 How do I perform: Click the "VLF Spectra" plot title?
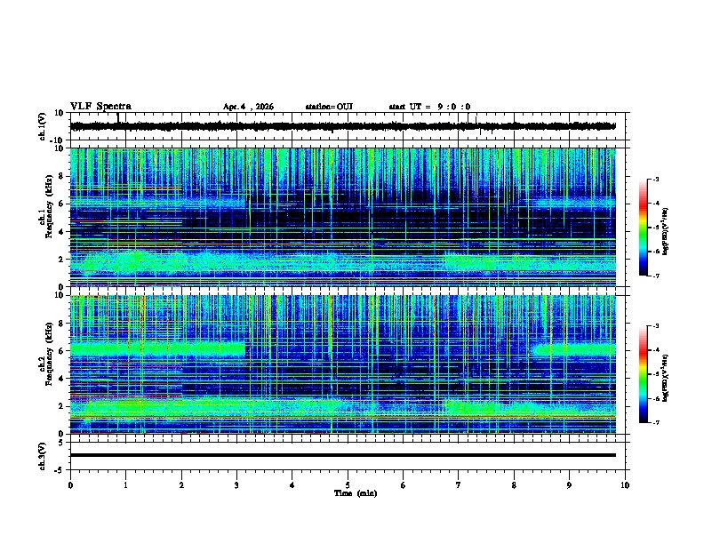point(100,107)
